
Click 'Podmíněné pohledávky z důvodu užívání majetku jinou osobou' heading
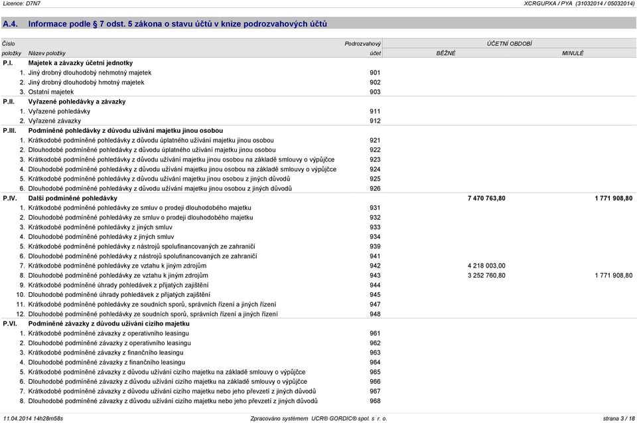[125, 131]
